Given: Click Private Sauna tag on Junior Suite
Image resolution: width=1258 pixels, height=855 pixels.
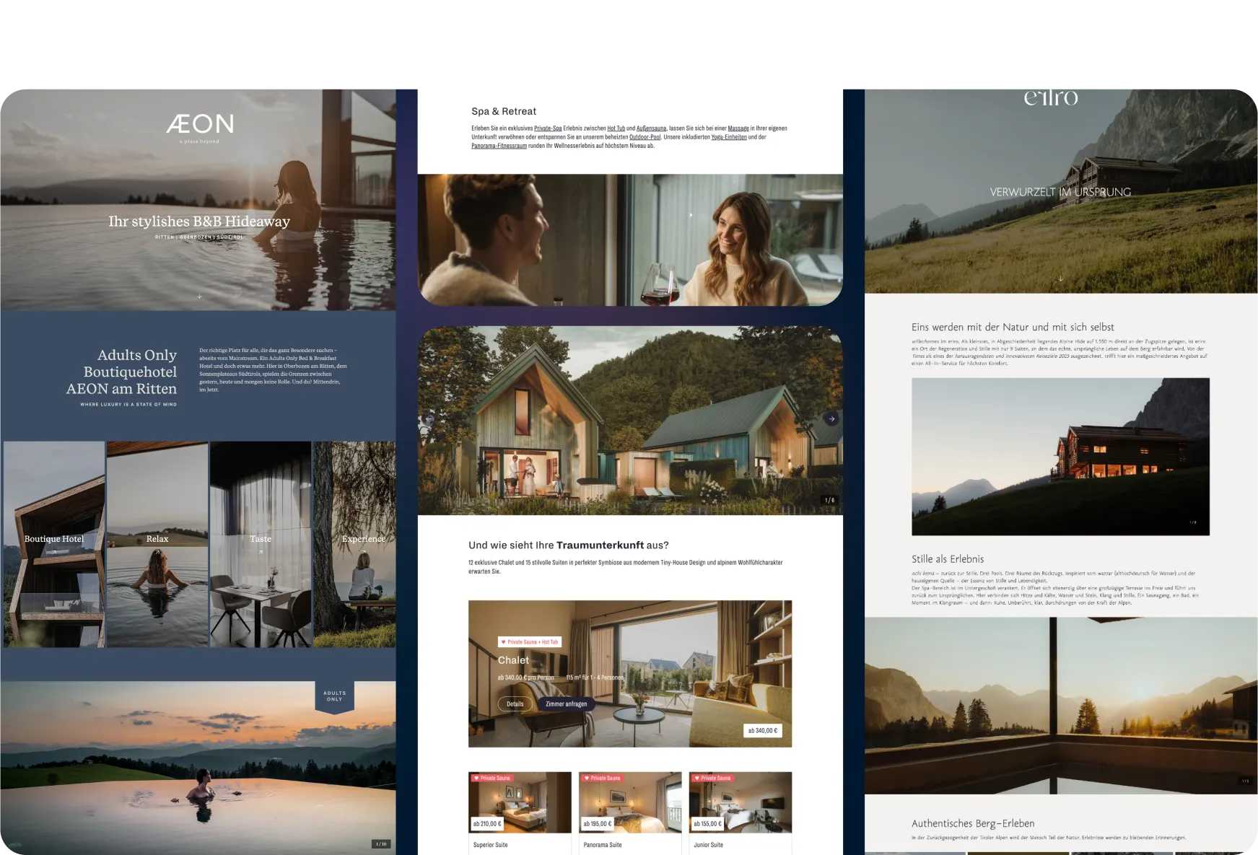Looking at the screenshot, I should click(712, 779).
